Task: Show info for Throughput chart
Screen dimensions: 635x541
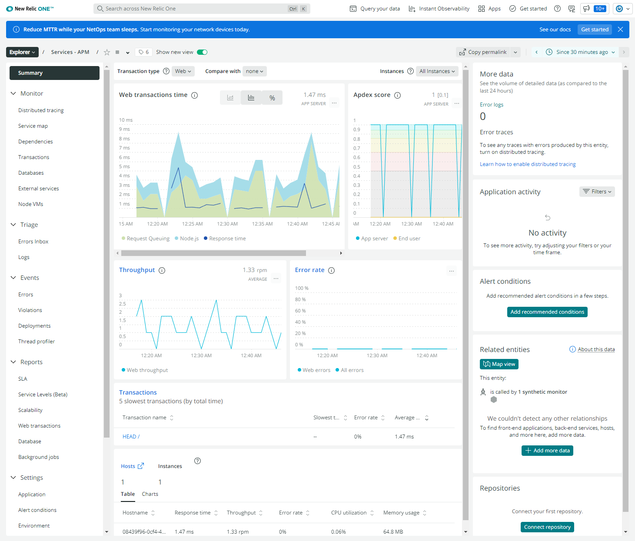Action: [x=162, y=270]
